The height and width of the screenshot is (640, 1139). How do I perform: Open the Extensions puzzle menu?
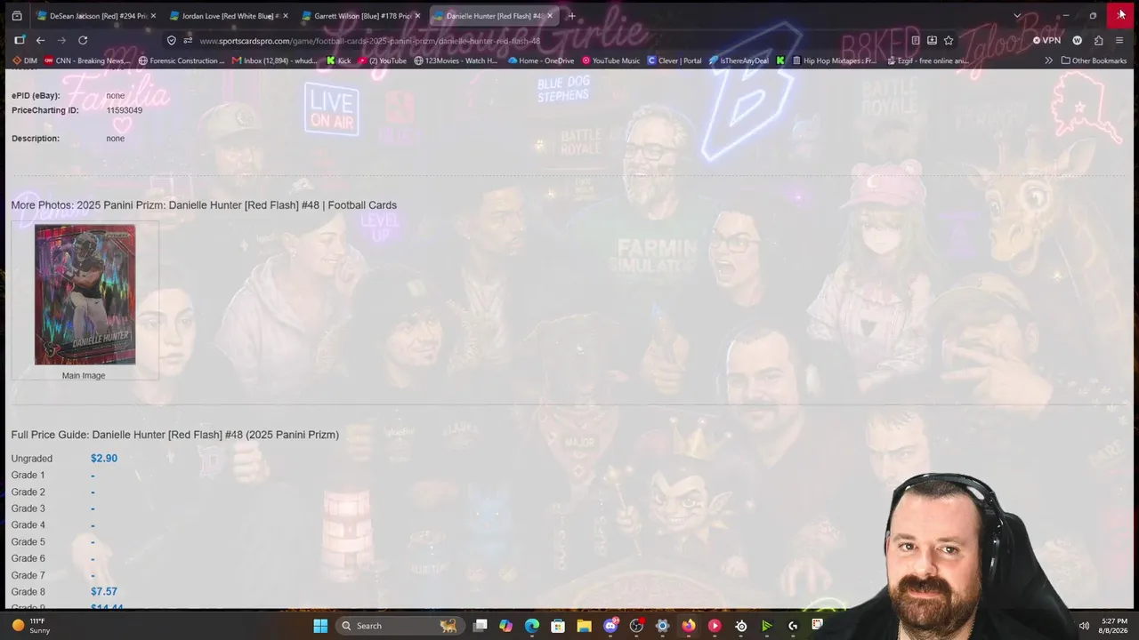click(x=1099, y=40)
